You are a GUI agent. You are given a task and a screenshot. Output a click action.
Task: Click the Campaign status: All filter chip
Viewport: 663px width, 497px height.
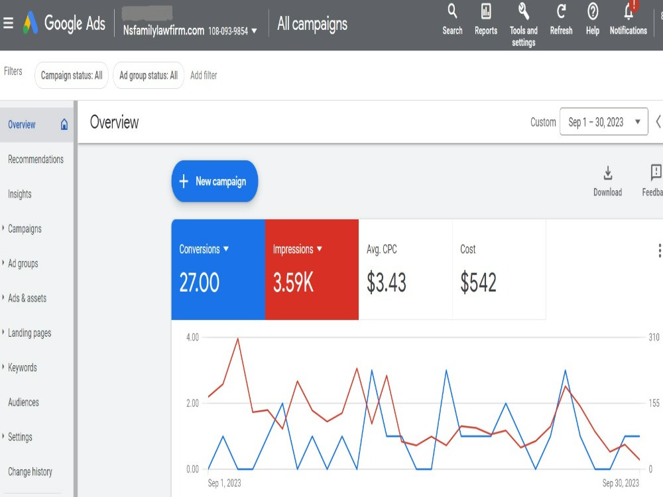[x=72, y=76]
